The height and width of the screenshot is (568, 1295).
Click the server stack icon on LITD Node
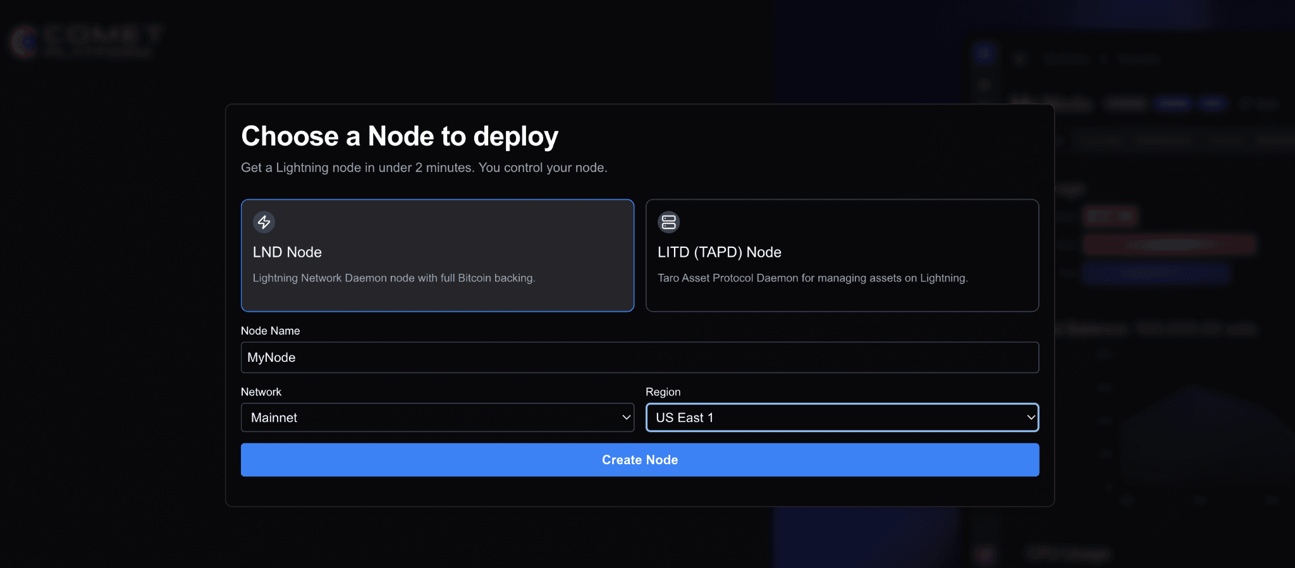click(668, 222)
